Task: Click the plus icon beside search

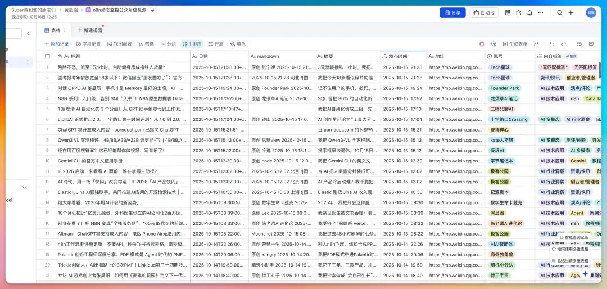Action: [x=571, y=12]
